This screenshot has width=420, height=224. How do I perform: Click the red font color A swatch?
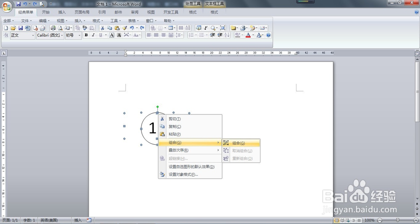coord(248,35)
